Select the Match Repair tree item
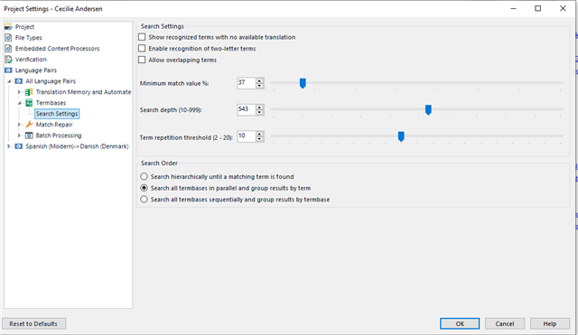 pos(54,125)
